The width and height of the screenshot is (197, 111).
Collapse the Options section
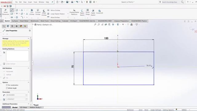click(29, 82)
